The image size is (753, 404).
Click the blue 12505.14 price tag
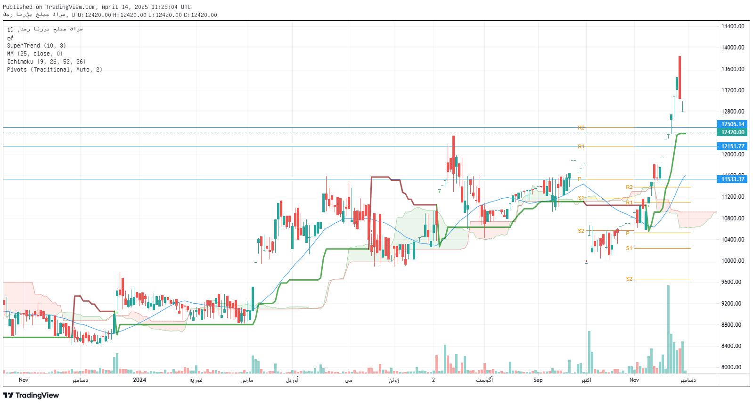(733, 124)
